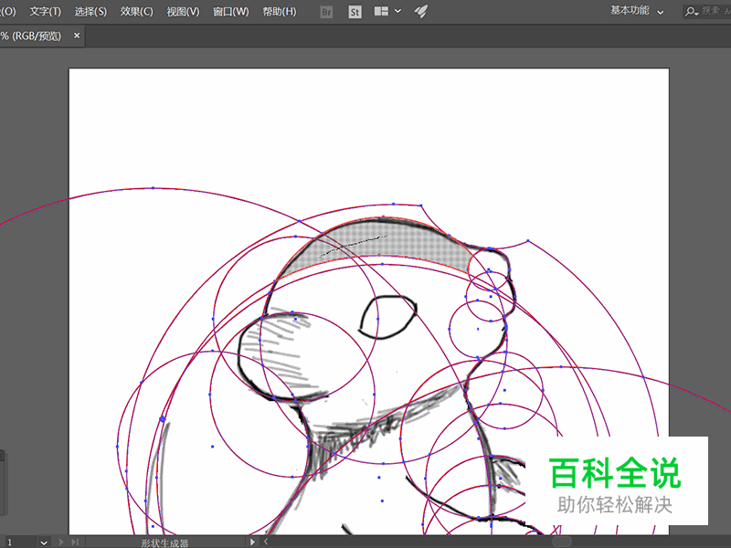The width and height of the screenshot is (731, 548).
Task: Launch Adobe Bridge with the Br icon
Action: [x=324, y=11]
